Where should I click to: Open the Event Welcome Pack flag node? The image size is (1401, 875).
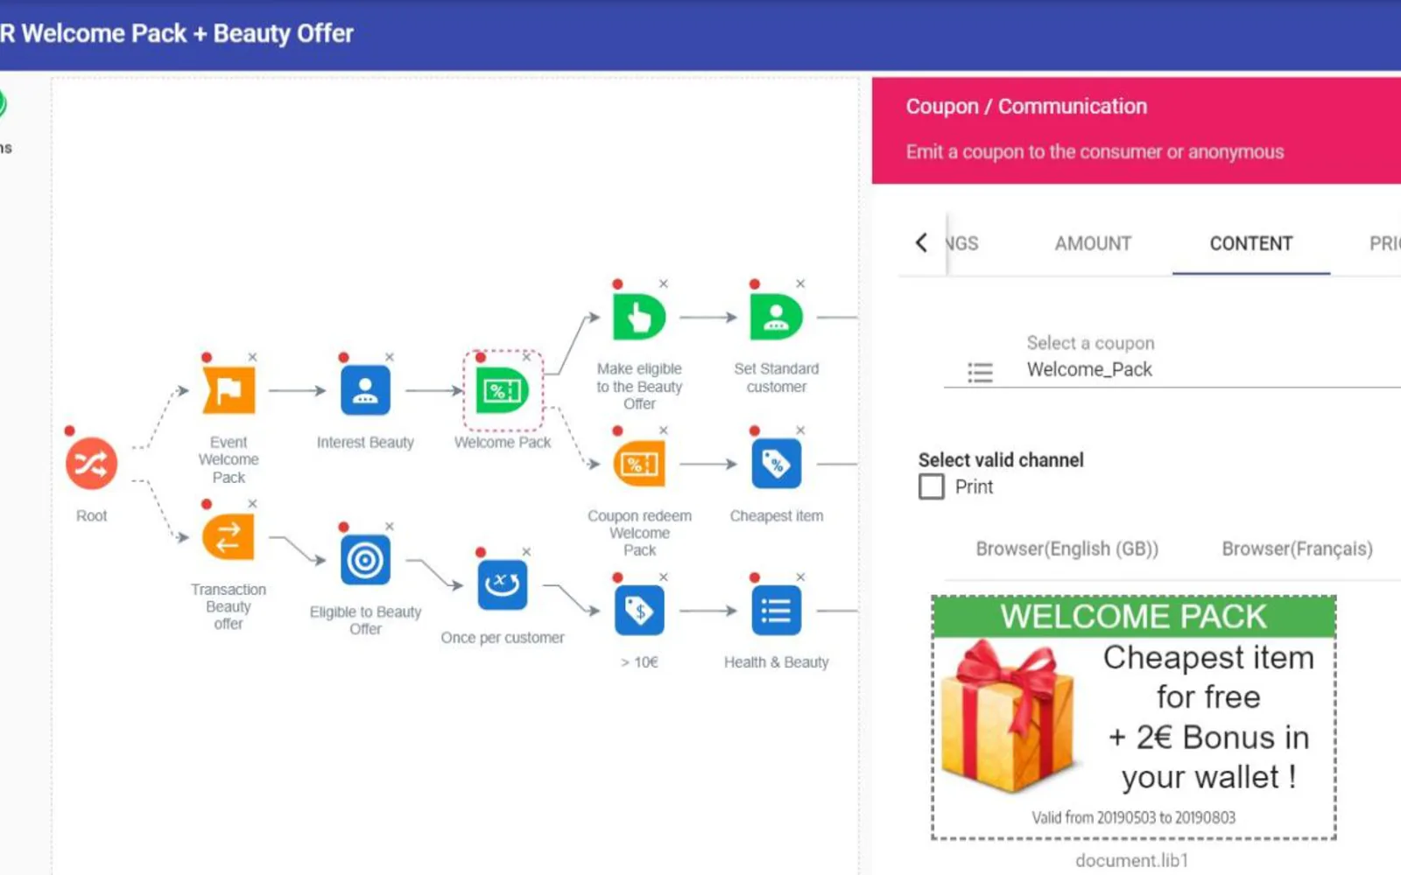[x=229, y=390]
